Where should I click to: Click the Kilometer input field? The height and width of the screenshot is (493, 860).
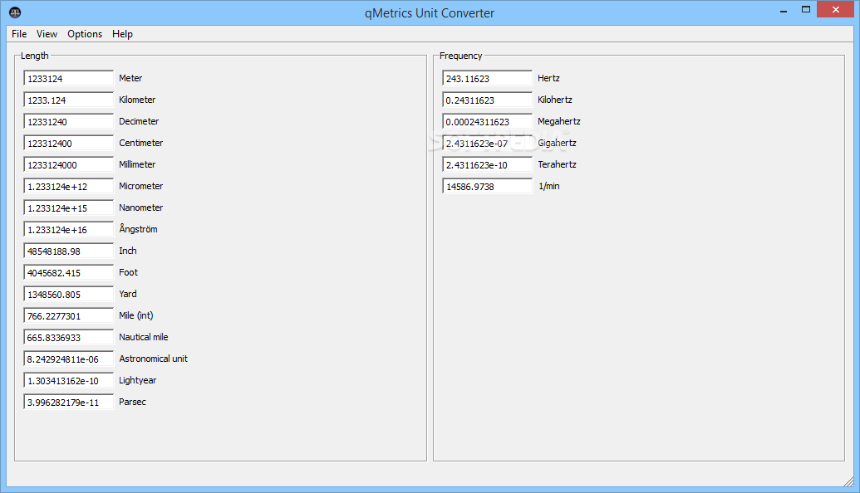point(69,100)
